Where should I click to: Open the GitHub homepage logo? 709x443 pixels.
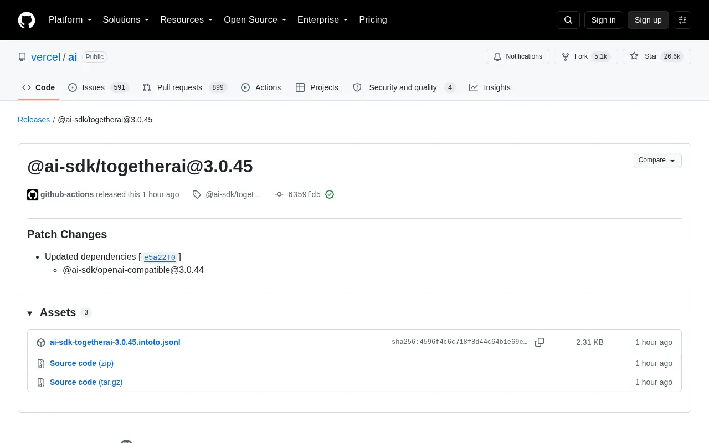(27, 20)
